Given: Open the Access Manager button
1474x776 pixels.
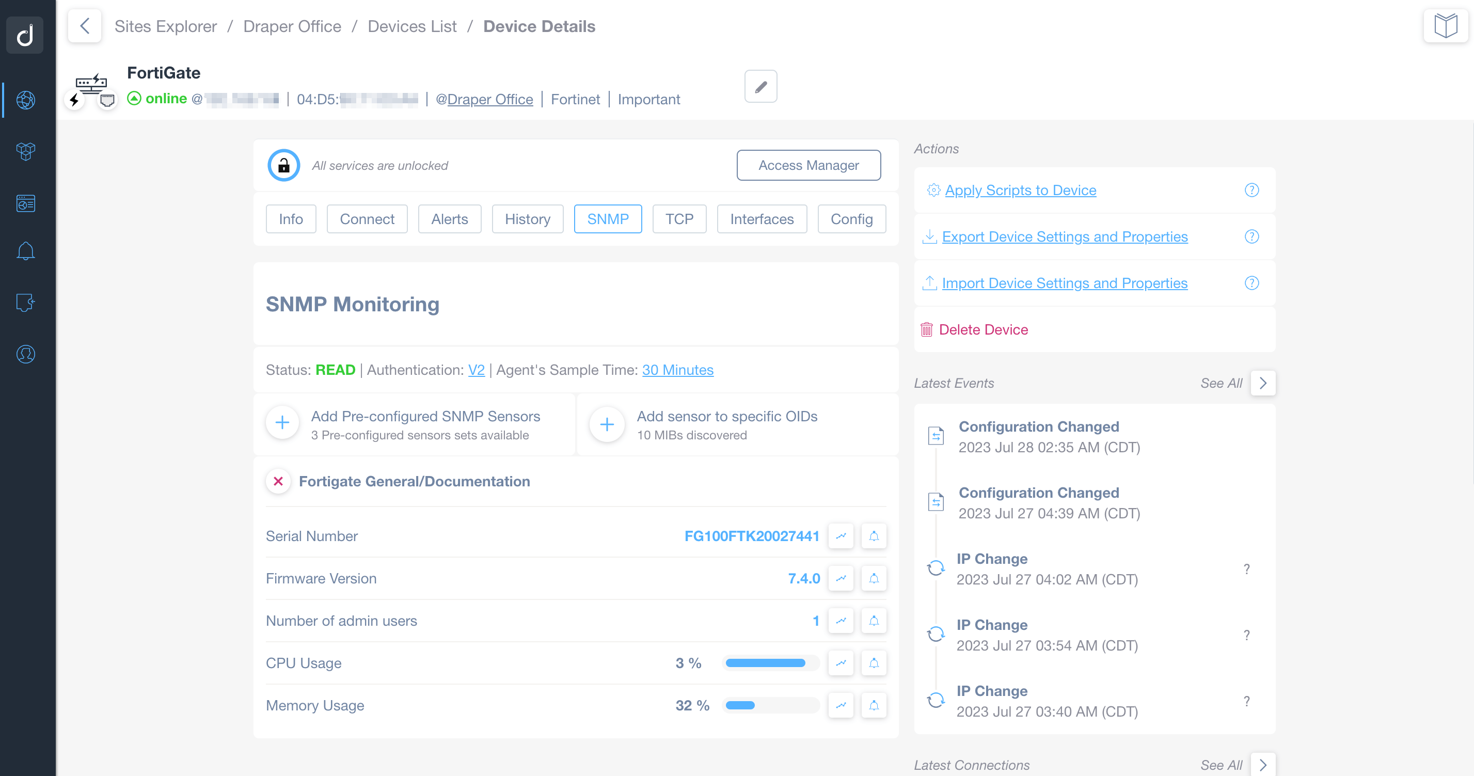Looking at the screenshot, I should [x=809, y=165].
